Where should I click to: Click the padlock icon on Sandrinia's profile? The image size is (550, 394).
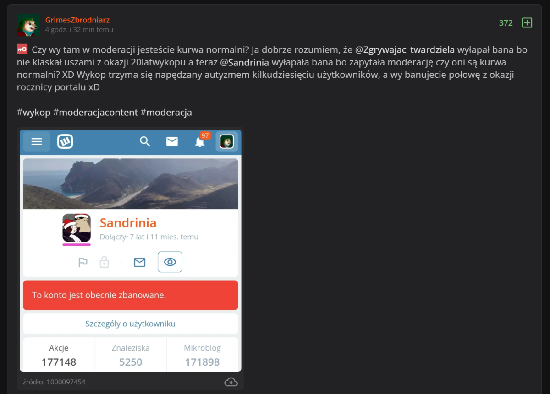104,262
